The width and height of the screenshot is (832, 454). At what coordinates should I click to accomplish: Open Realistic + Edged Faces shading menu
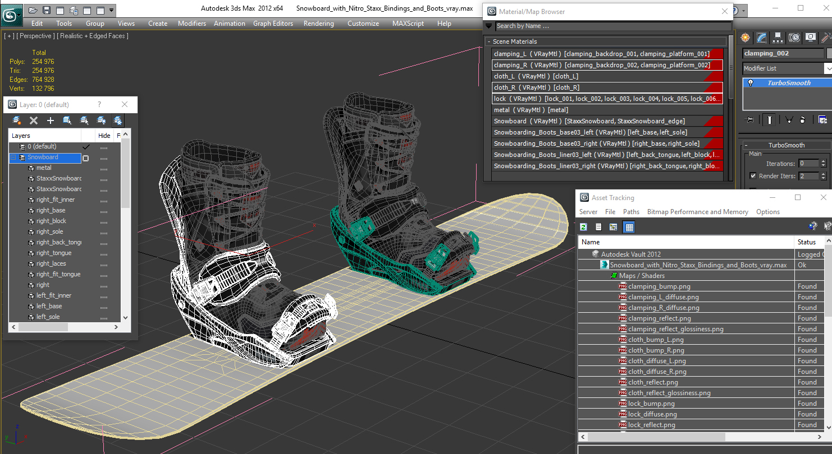click(x=93, y=36)
